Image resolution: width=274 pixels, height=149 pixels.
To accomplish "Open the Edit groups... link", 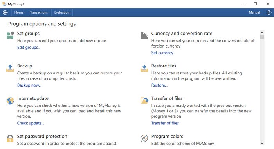I will click(29, 47).
